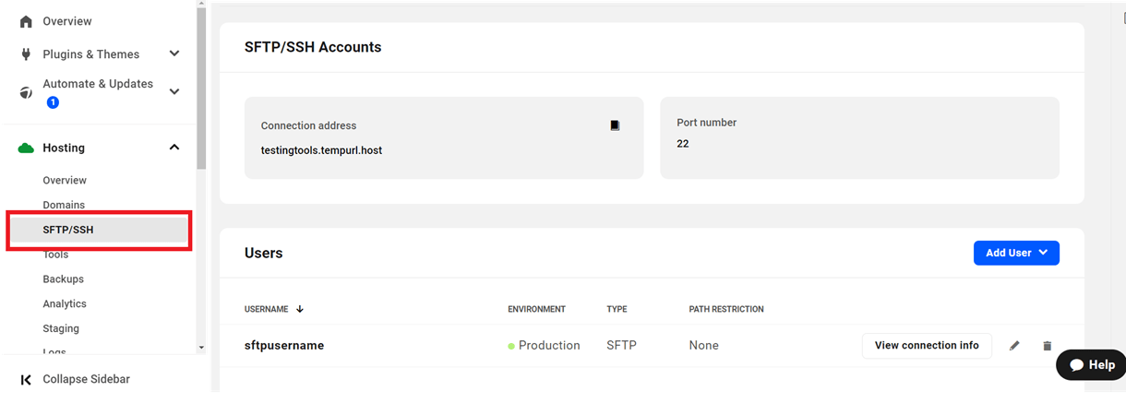Image resolution: width=1126 pixels, height=403 pixels.
Task: Click the Hosting cloud icon
Action: click(x=26, y=148)
